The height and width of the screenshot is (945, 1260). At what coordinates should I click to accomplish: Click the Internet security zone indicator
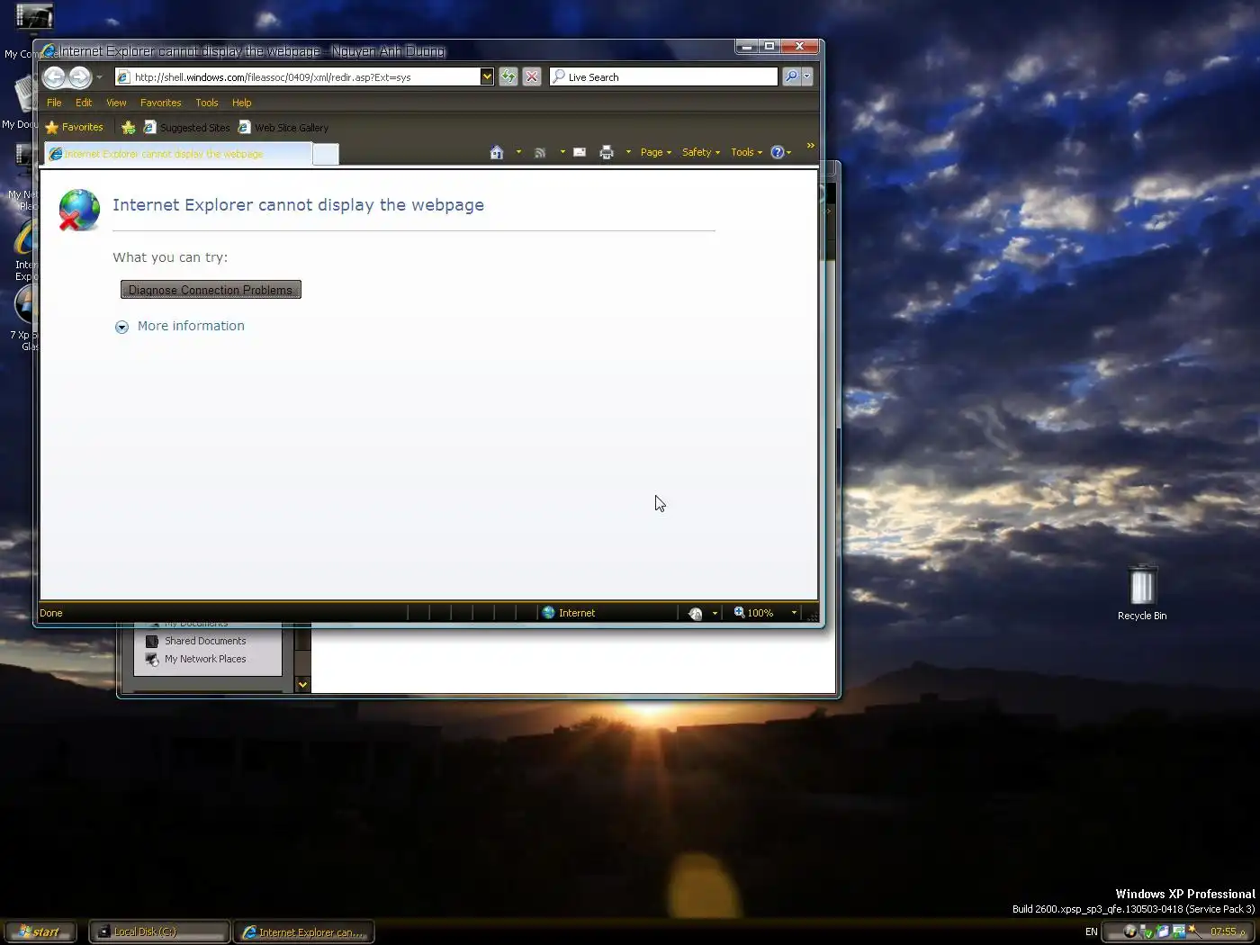click(x=569, y=613)
